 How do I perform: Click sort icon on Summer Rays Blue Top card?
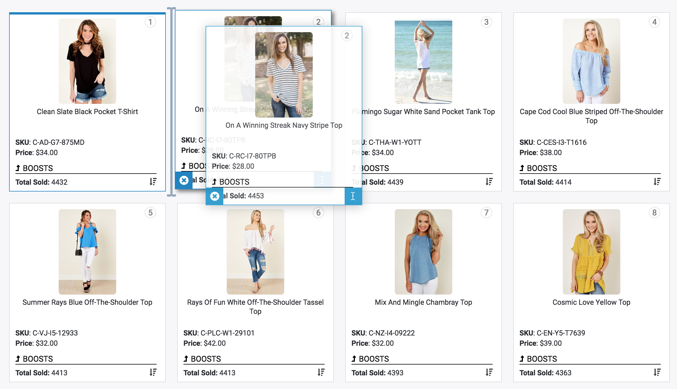point(153,372)
